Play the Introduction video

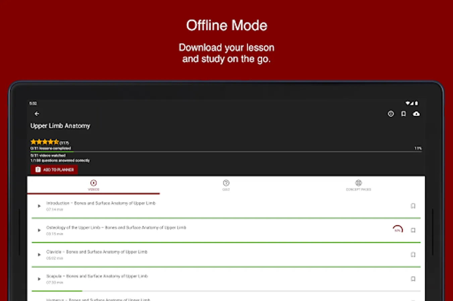pyautogui.click(x=39, y=206)
